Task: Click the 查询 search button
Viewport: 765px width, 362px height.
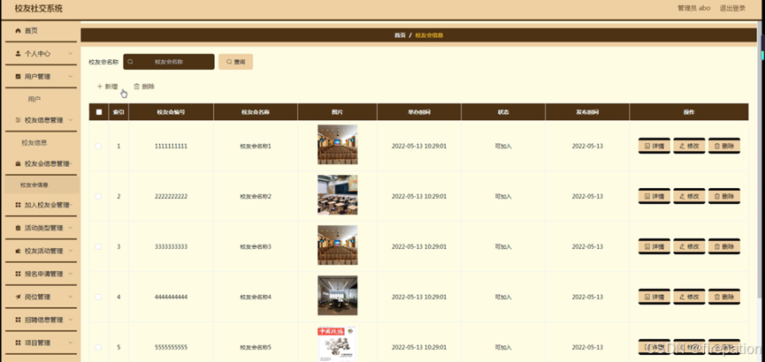Action: [235, 62]
